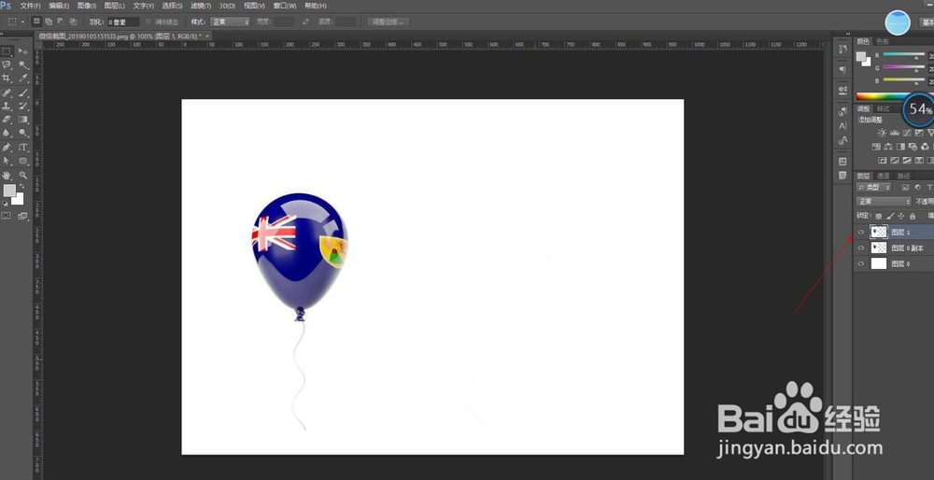Close the document tab 微信截图_20190105151533.png
The image size is (934, 480).
pyautogui.click(x=207, y=36)
